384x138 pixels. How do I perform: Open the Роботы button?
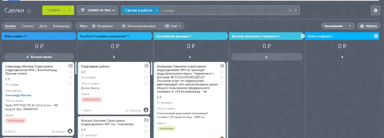click(x=368, y=26)
